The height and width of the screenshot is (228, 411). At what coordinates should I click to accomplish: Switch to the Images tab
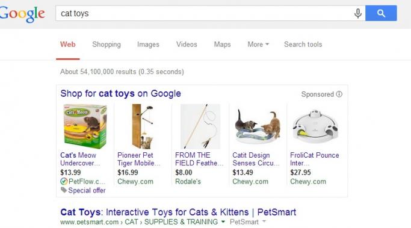pyautogui.click(x=148, y=45)
